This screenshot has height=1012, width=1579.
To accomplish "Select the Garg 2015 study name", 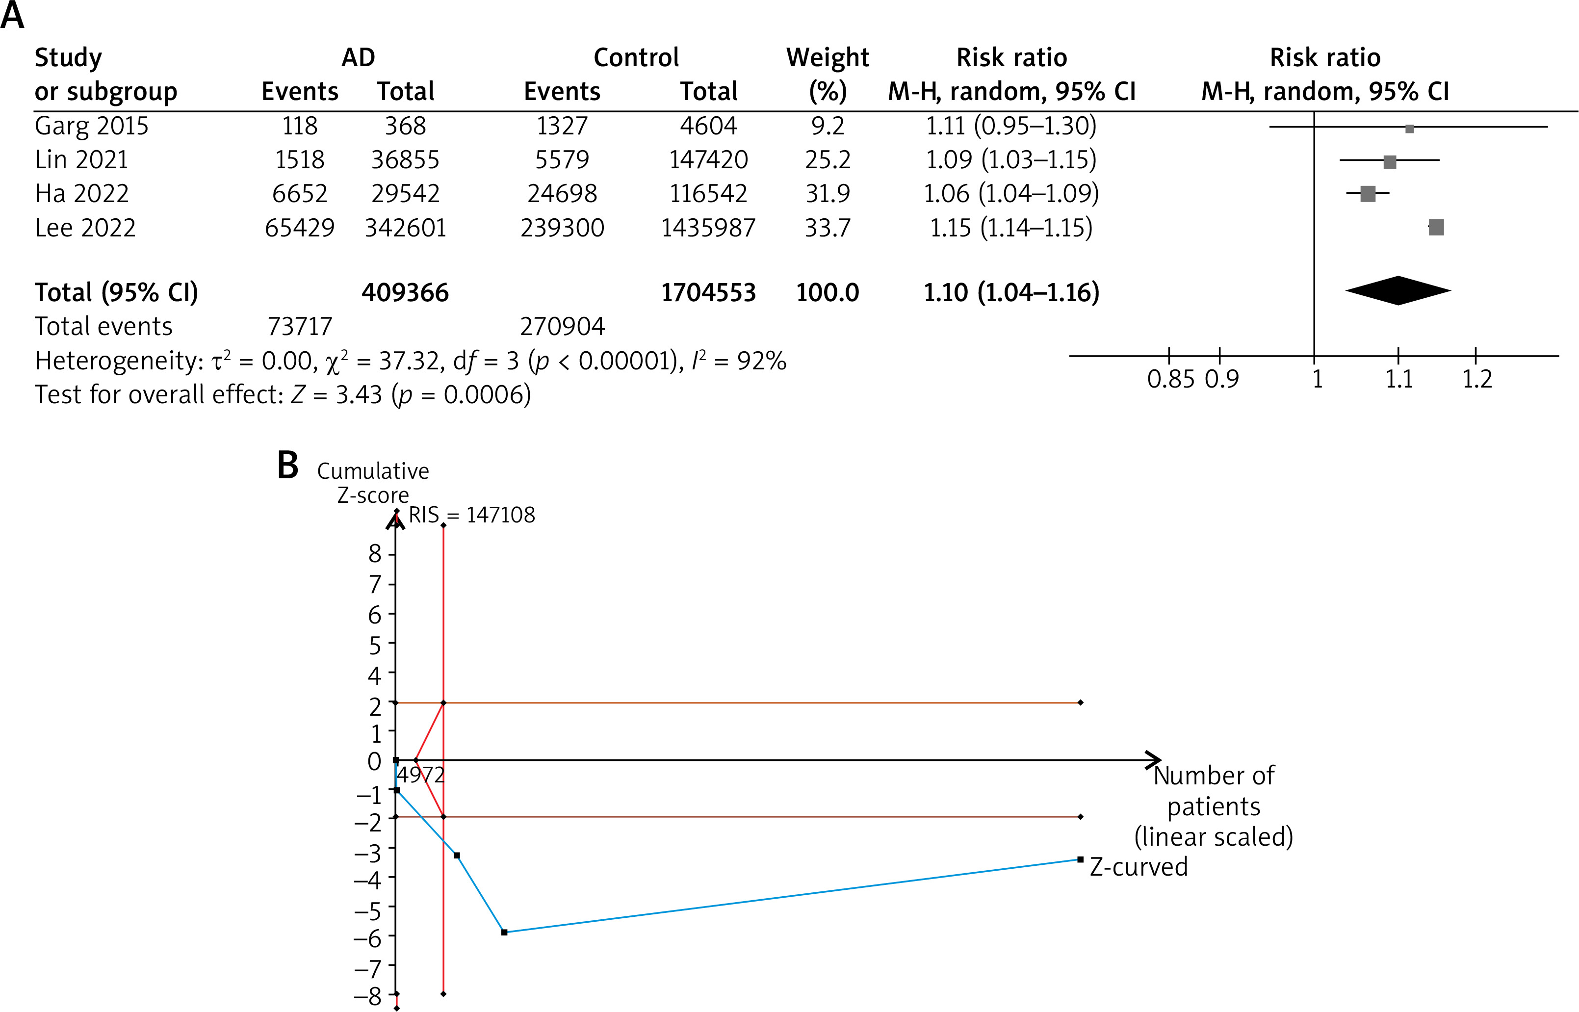I will (x=91, y=126).
